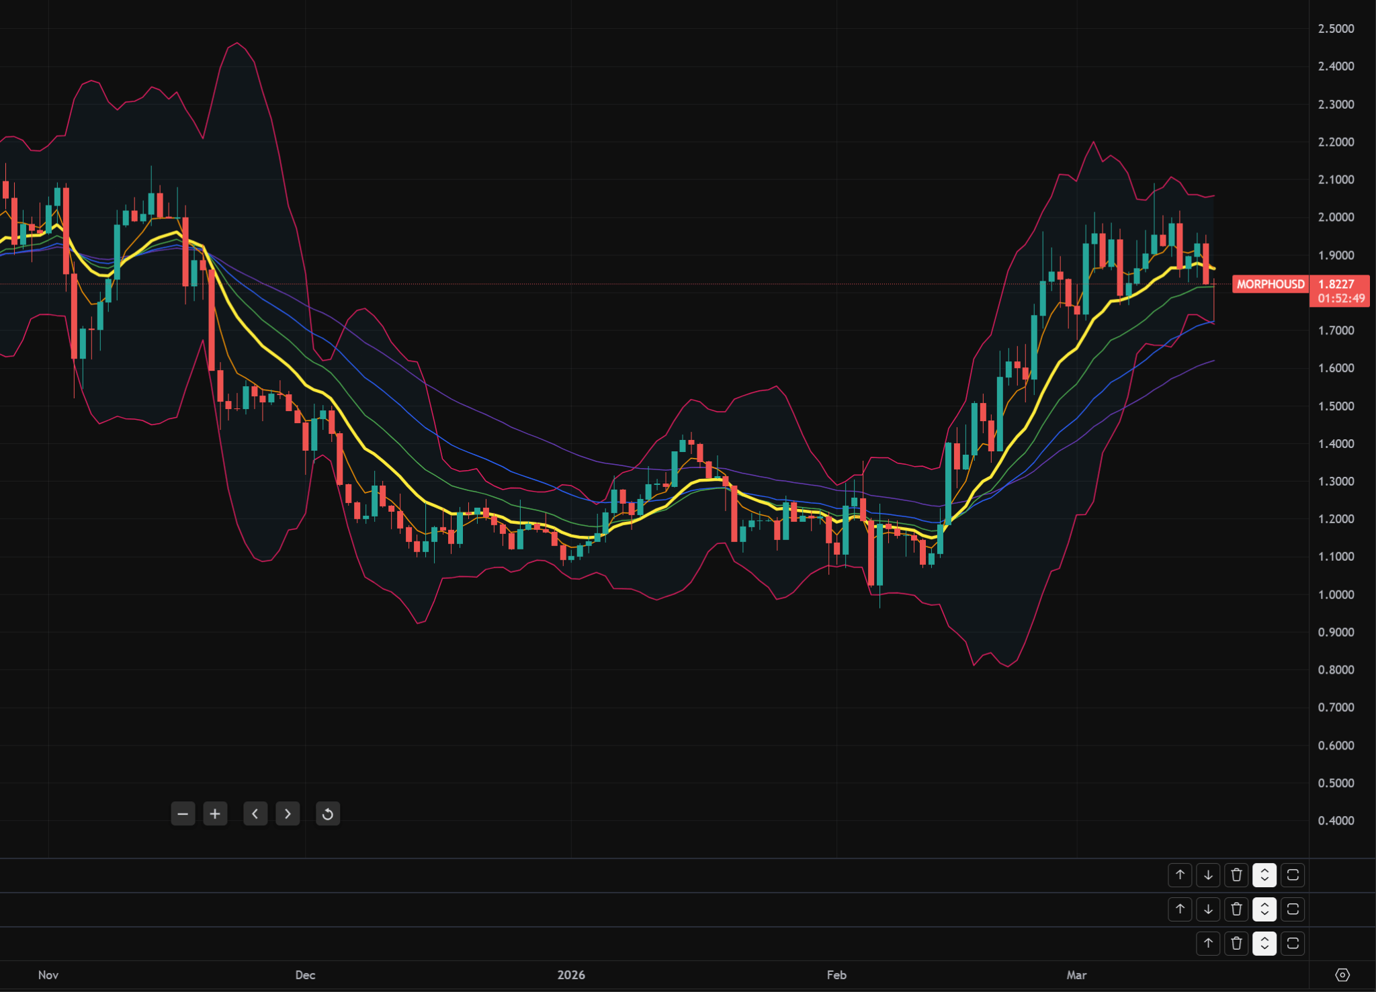Move first pane up

click(1180, 875)
